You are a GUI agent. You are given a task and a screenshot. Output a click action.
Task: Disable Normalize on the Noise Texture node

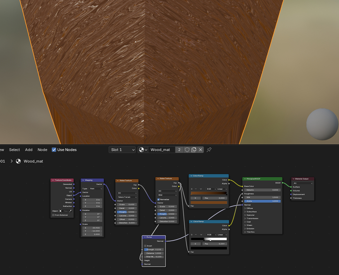tap(158, 199)
